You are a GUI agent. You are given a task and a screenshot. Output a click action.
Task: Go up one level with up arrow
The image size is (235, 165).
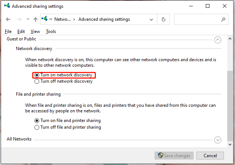(36, 20)
